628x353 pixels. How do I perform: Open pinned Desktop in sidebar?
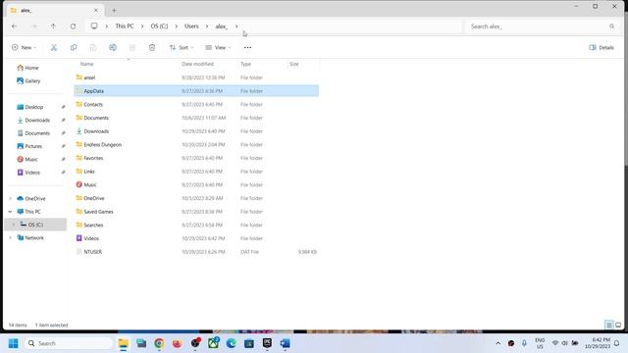(34, 107)
